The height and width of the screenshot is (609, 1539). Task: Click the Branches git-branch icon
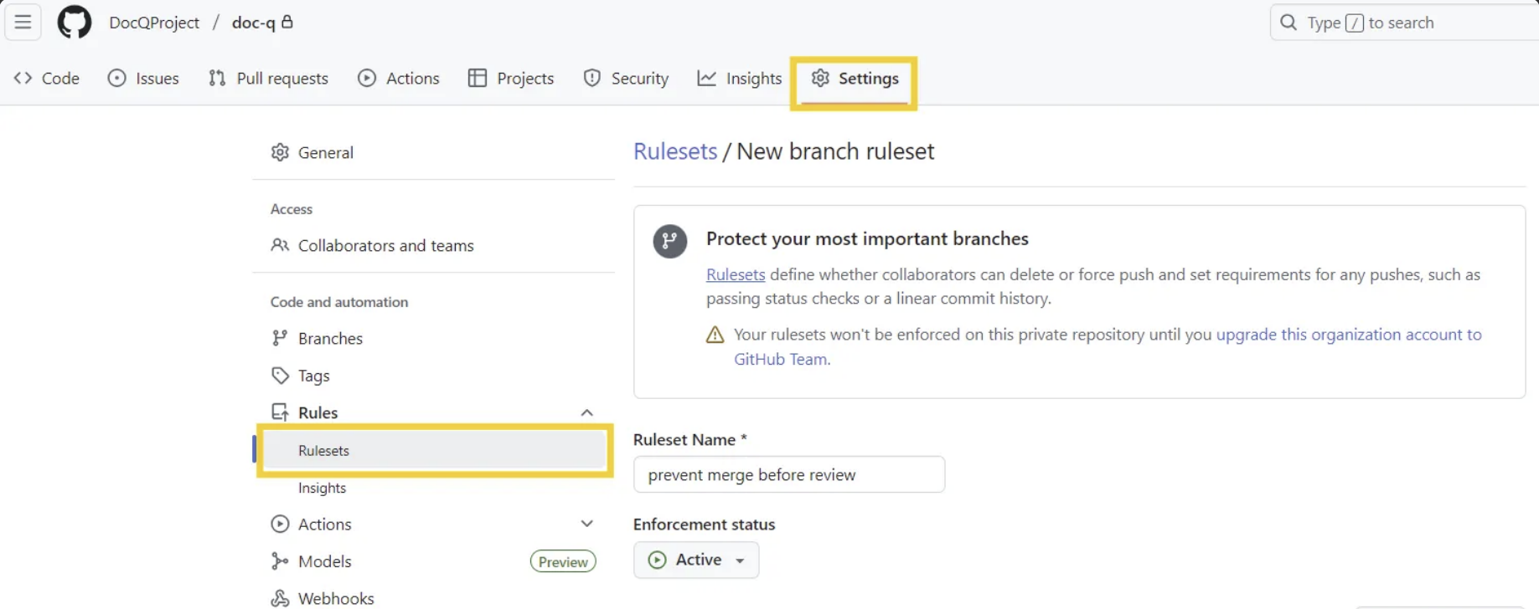(280, 338)
